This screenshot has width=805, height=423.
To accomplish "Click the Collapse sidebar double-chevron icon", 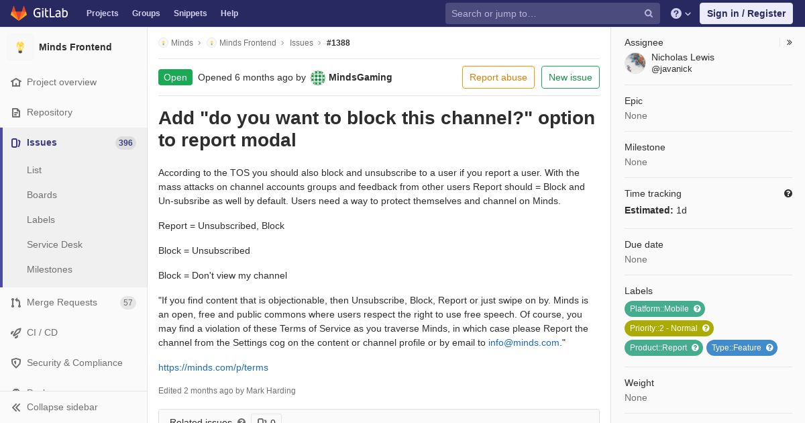I will coord(16,408).
